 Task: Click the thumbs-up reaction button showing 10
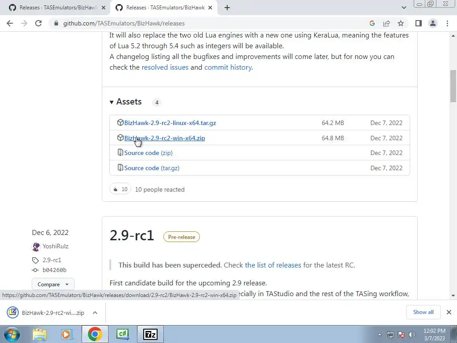pyautogui.click(x=120, y=189)
